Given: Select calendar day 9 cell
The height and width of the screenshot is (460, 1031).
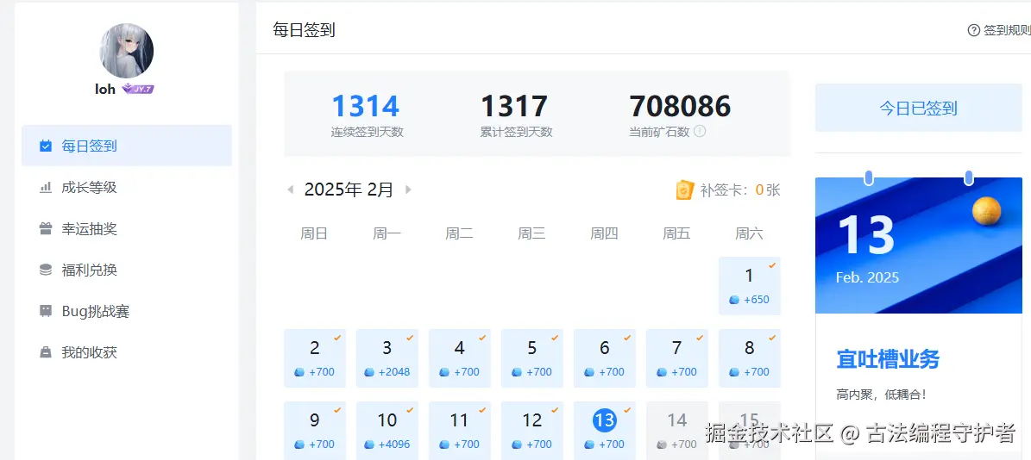Looking at the screenshot, I should [315, 431].
